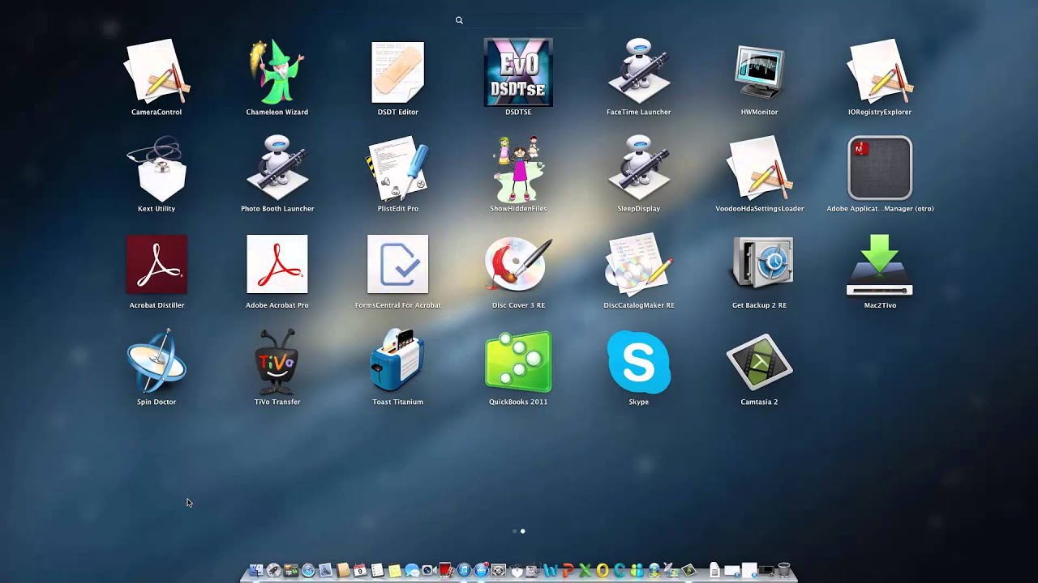The image size is (1038, 583).
Task: Open Messages in the Dock
Action: pos(411,571)
